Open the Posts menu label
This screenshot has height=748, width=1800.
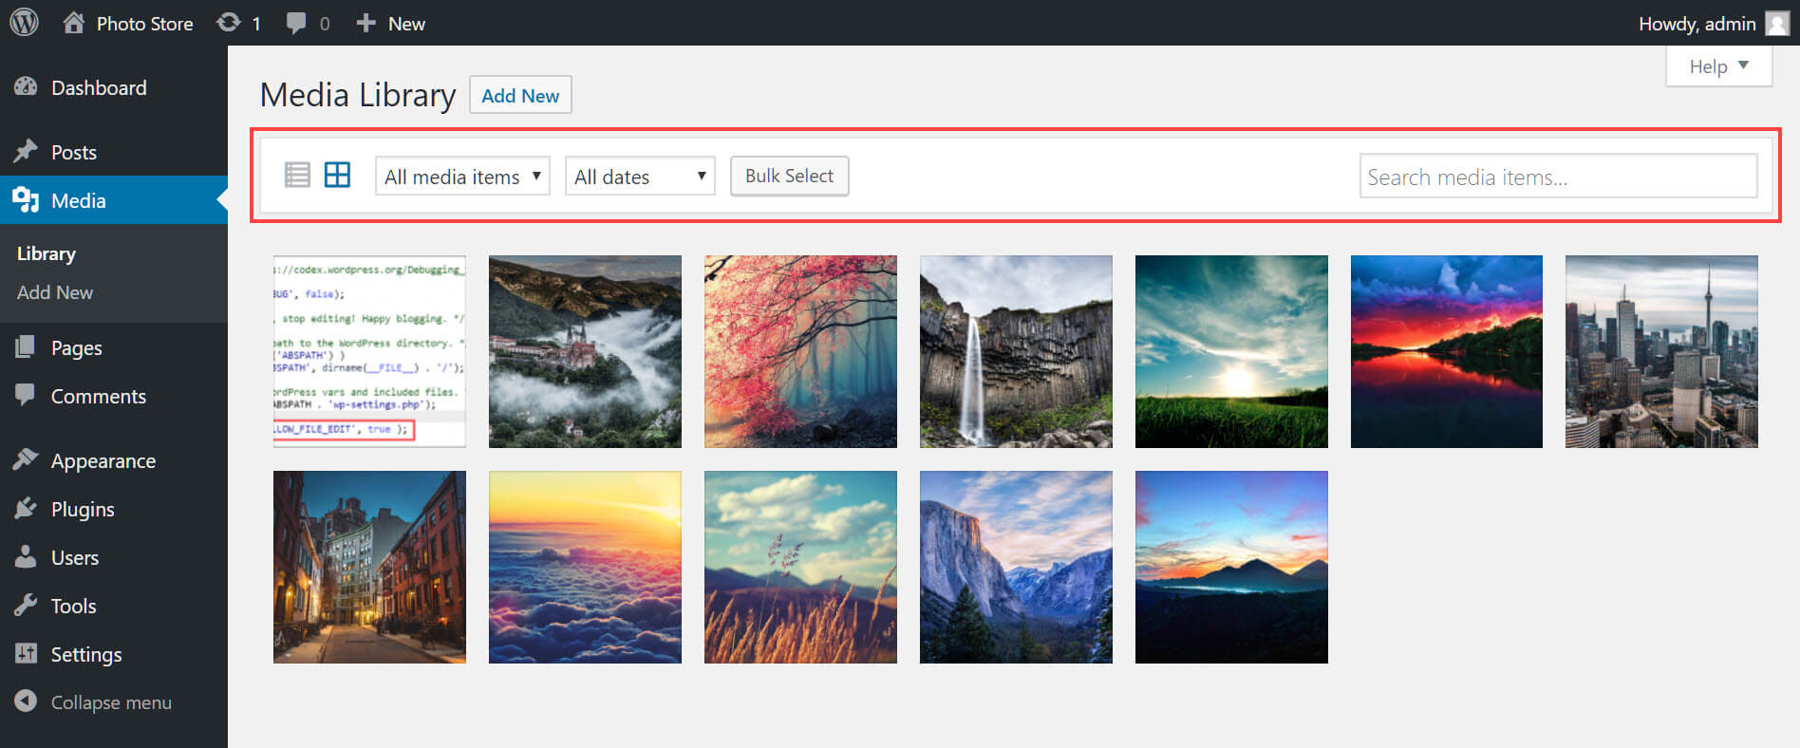tap(73, 152)
